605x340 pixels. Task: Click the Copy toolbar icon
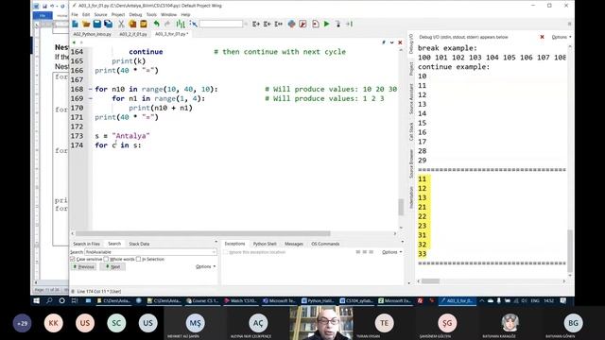pos(132,24)
